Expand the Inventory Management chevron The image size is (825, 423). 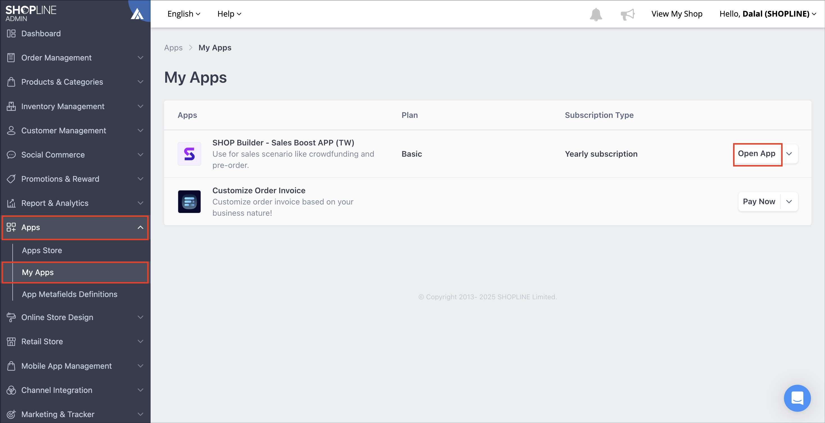(x=140, y=106)
